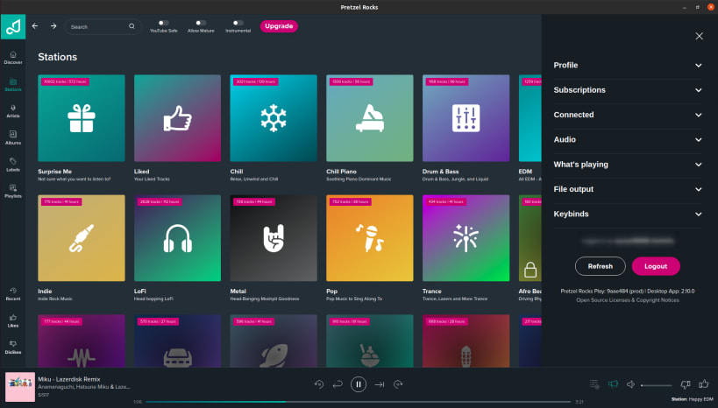
Task: Open Labels in the sidebar
Action: (13, 165)
